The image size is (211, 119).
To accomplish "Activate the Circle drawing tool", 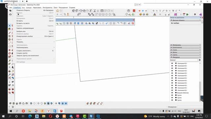I will coord(10,40).
